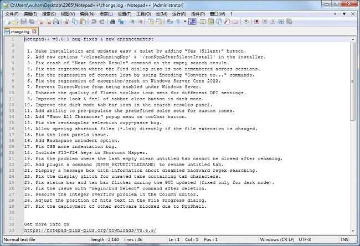Toggle the Monitoring eye icon
The width and height of the screenshot is (360, 246).
[x=246, y=22]
